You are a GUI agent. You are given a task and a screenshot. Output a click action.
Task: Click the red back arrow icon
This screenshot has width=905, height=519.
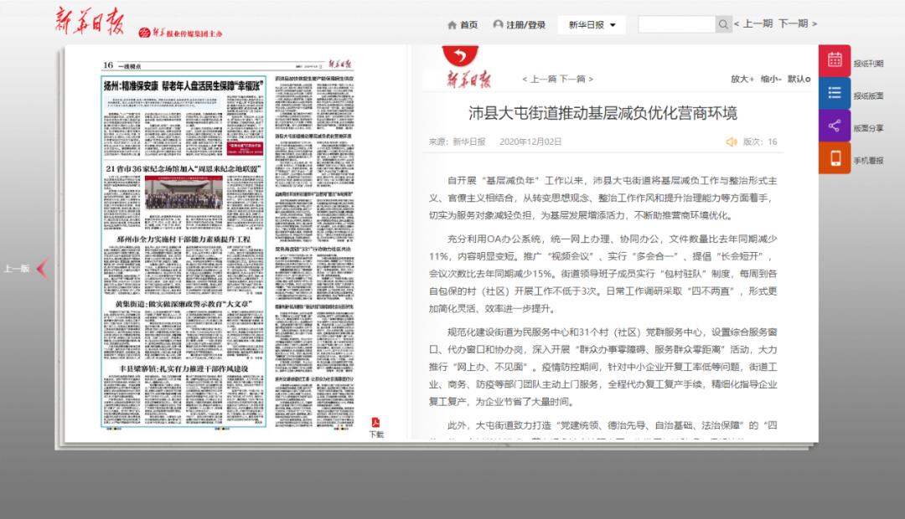(x=458, y=55)
